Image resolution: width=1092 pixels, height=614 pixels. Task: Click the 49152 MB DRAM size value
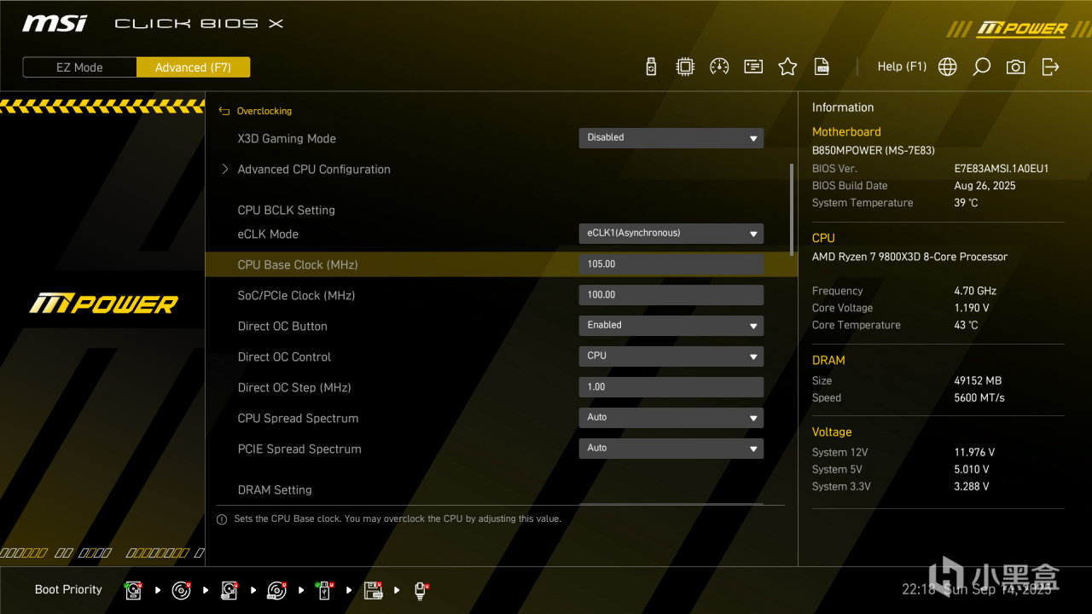pyautogui.click(x=978, y=380)
